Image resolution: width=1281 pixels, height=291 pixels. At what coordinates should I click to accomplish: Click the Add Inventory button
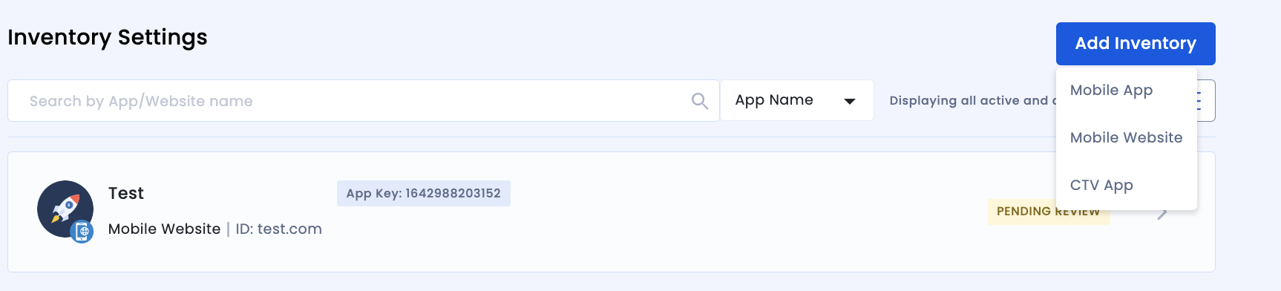[1136, 44]
